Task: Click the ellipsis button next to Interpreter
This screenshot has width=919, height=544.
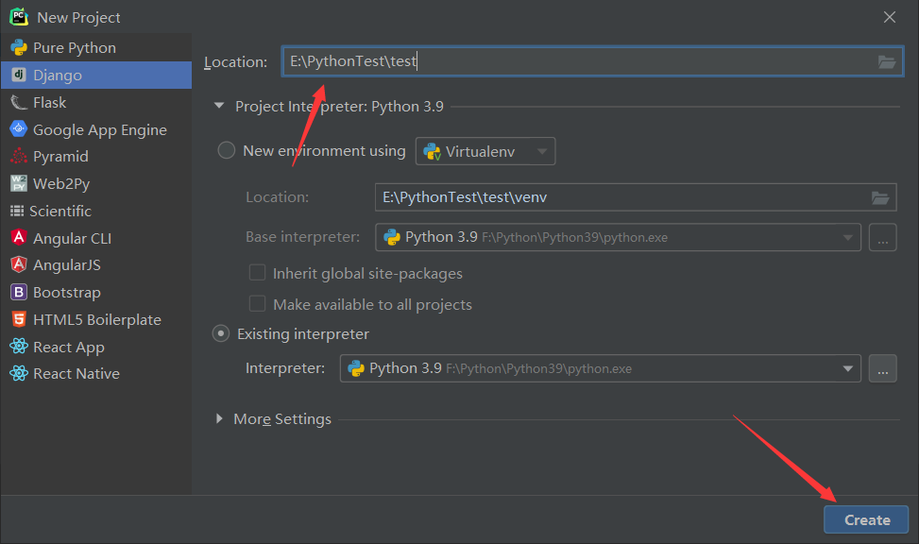Action: 883,368
